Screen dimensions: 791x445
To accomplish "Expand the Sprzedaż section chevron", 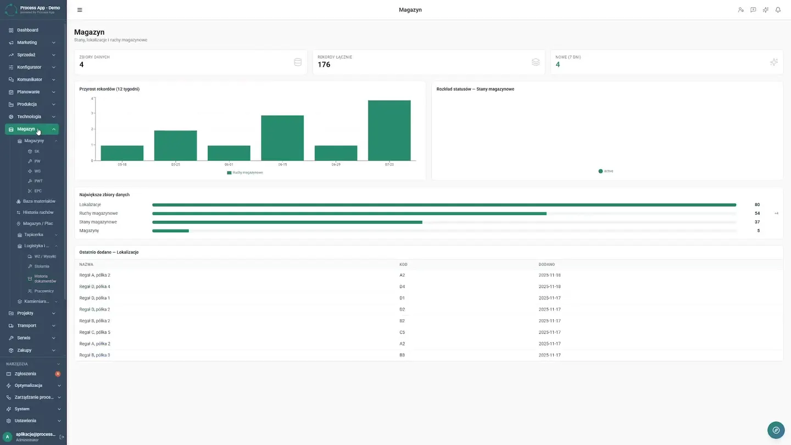I will tap(54, 55).
